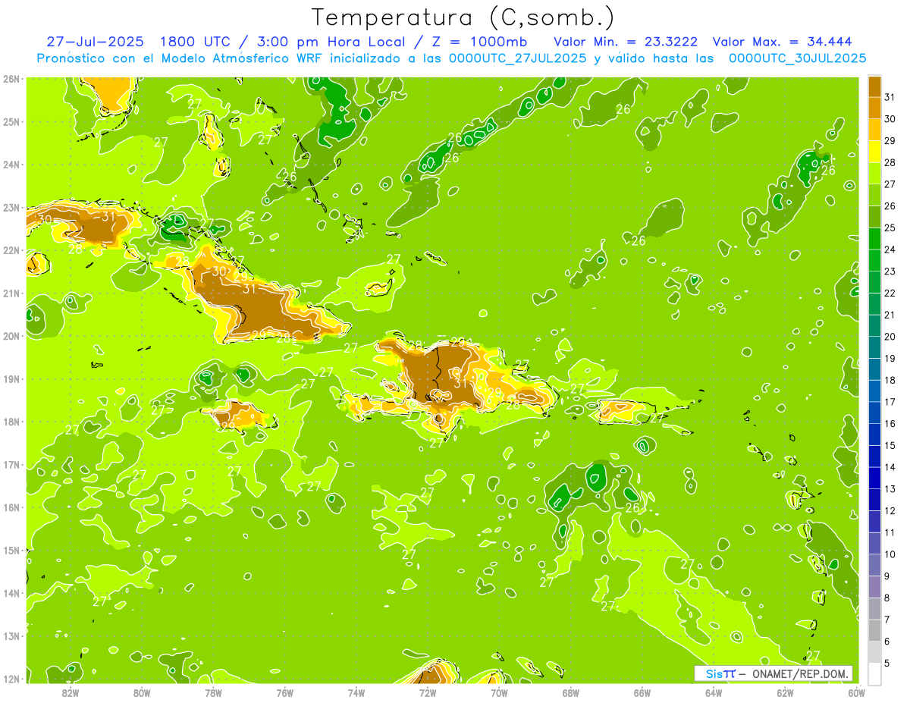Click the '12N' latitude label
This screenshot has width=910, height=703.
tap(11, 679)
